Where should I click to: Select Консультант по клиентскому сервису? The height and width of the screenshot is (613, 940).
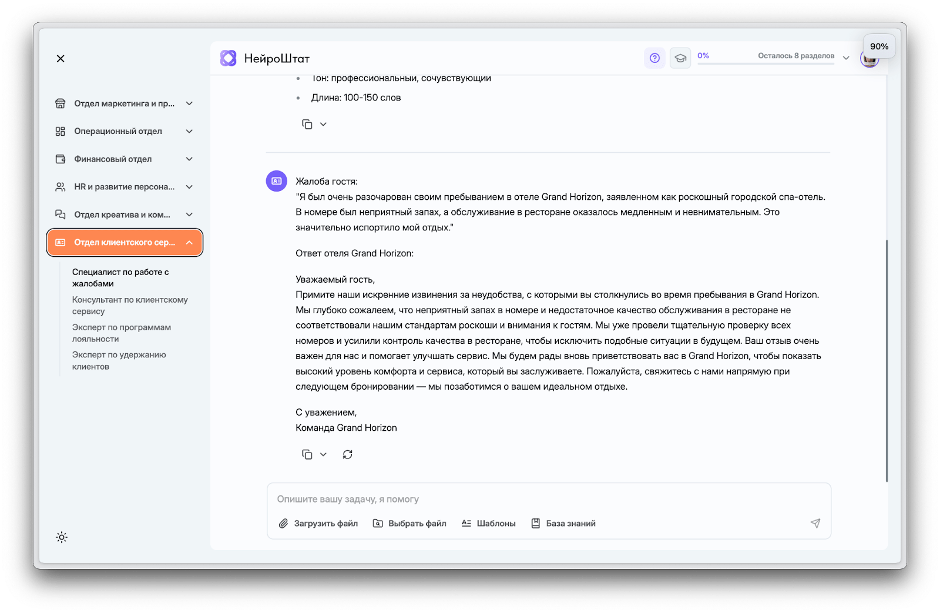130,305
